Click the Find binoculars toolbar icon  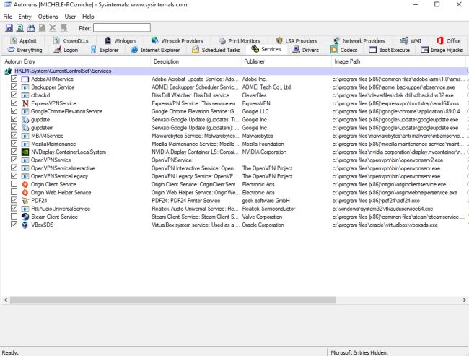[x=31, y=28]
